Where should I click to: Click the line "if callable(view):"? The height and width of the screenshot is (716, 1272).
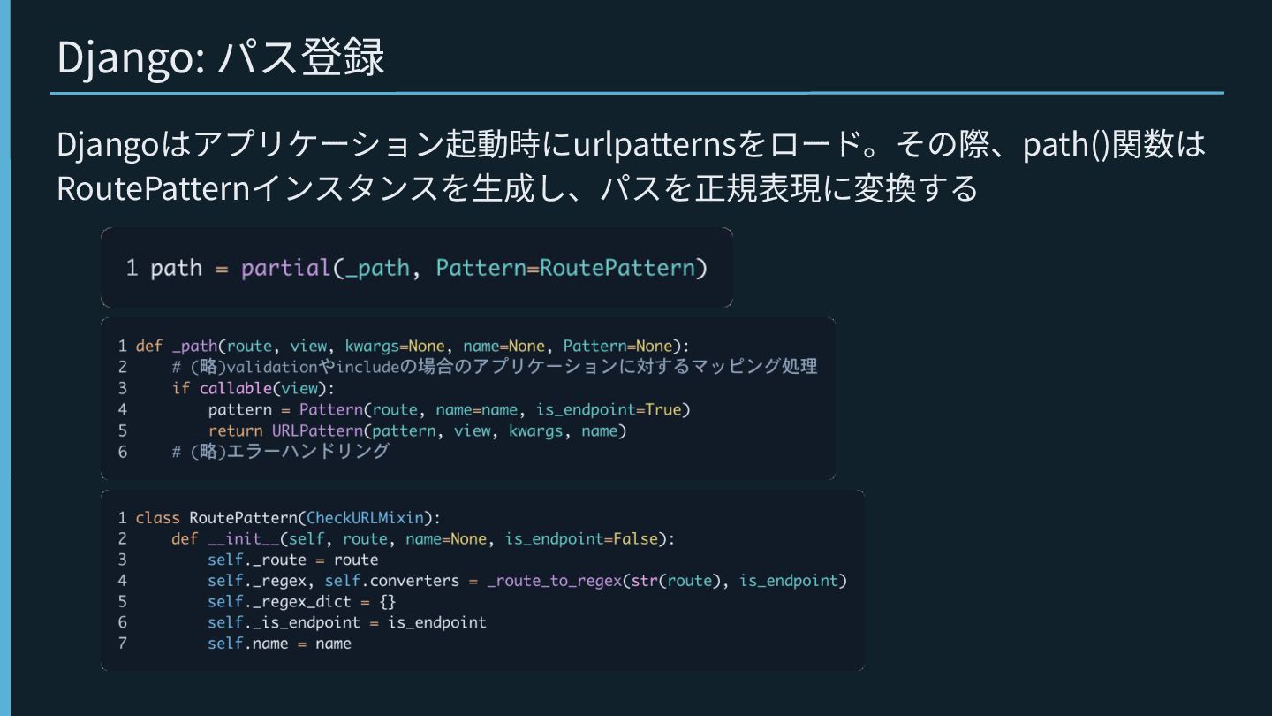click(x=254, y=388)
